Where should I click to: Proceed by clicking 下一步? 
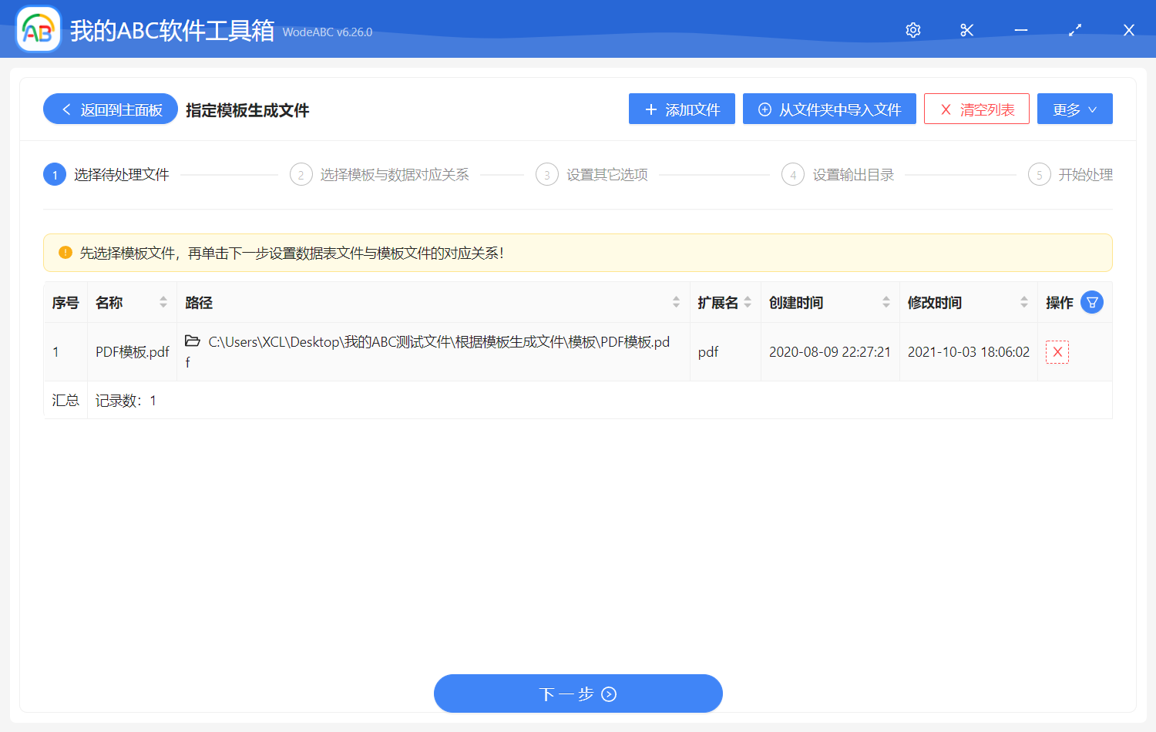point(578,693)
